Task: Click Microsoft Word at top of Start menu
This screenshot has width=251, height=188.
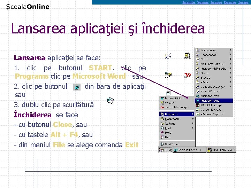Action: [x=177, y=98]
